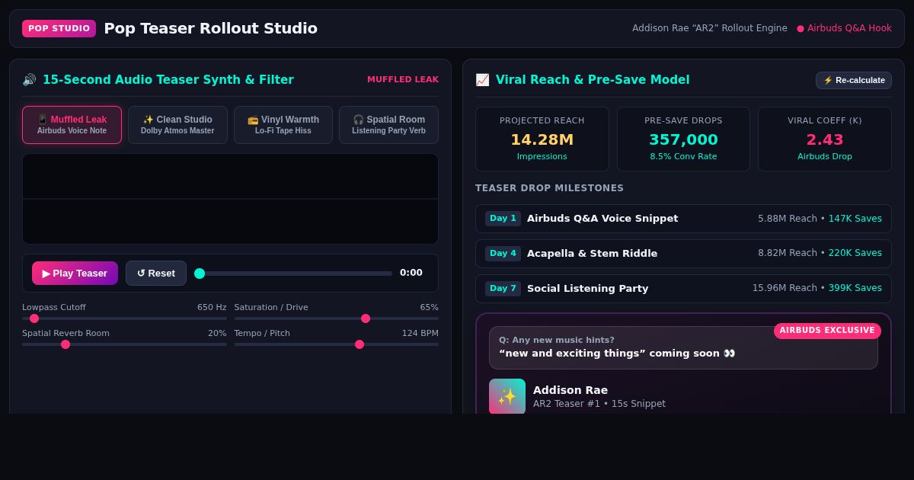Open the Day 4 Acapella & Stem Riddle milestone
The width and height of the screenshot is (914, 480).
[683, 254]
